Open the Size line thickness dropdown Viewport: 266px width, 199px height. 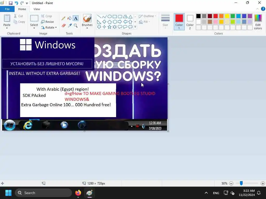tap(165, 21)
